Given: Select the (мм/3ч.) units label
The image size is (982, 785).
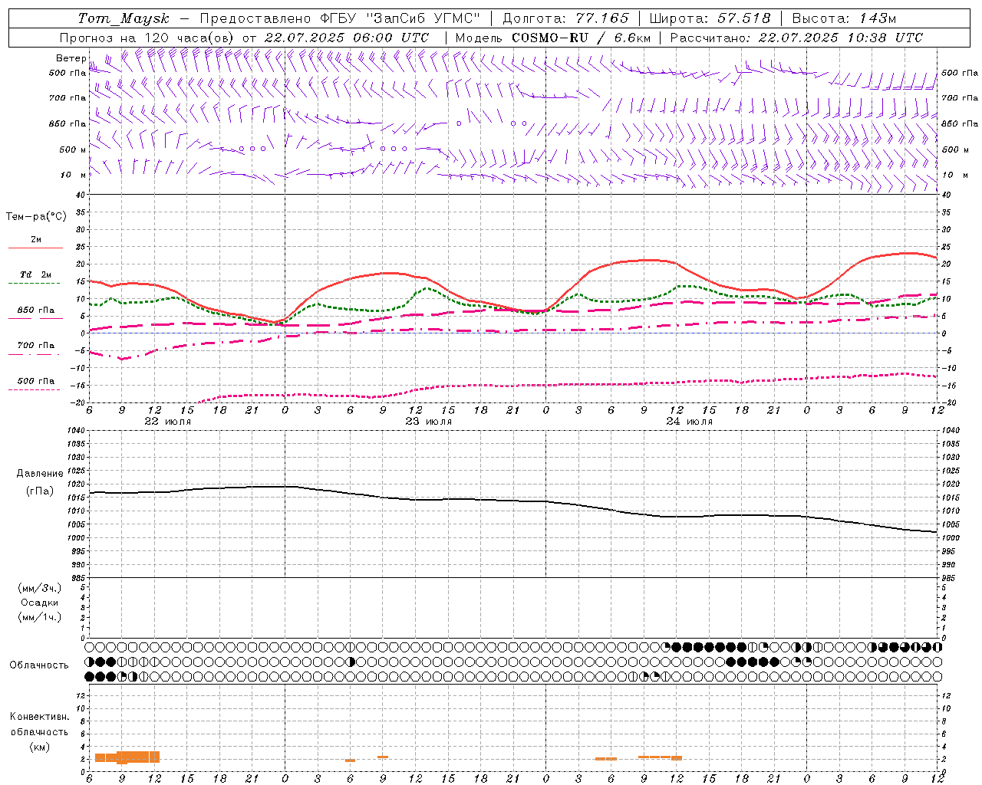Looking at the screenshot, I should pos(39,588).
